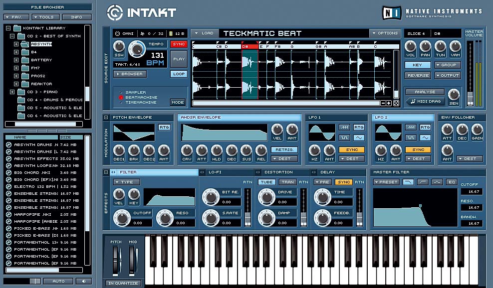
Task: Select the LFO 2 sawtooth waveform icon
Action: tap(411, 127)
